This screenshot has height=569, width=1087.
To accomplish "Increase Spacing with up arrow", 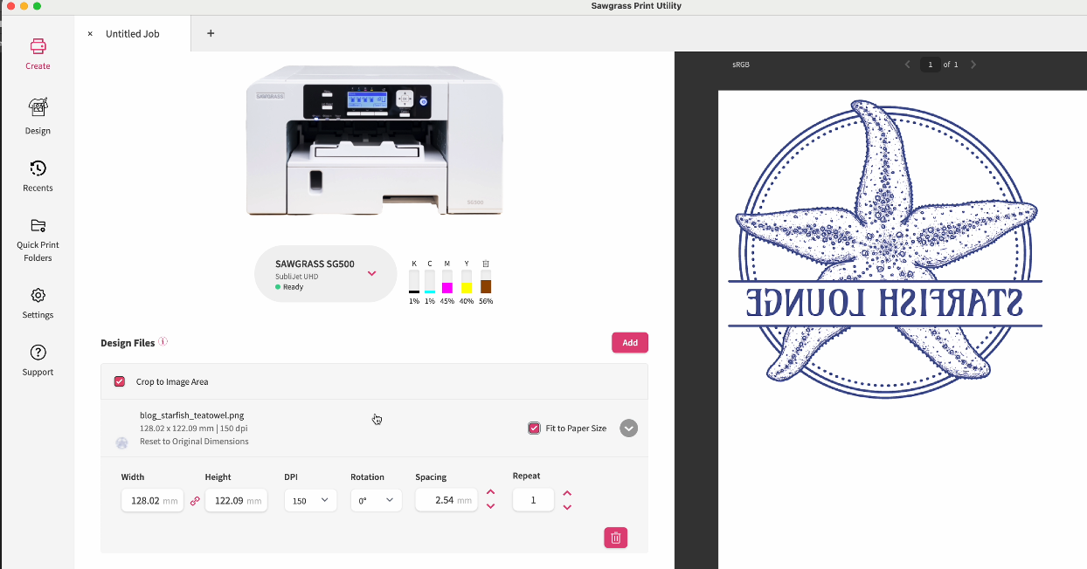I will point(490,493).
